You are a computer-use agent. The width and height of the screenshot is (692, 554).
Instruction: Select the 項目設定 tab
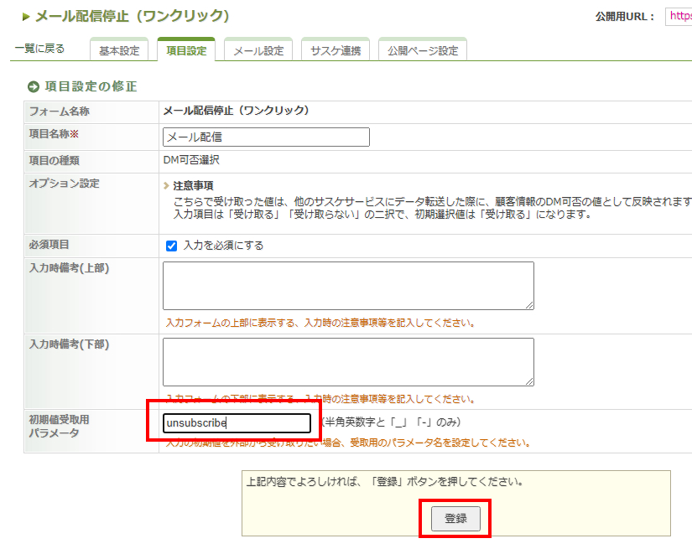(186, 50)
